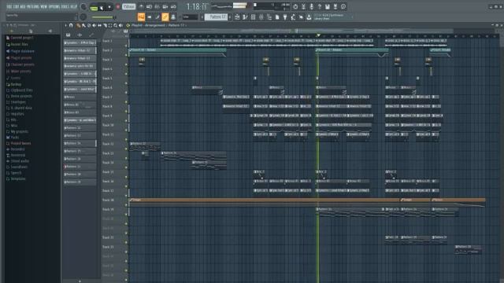Select the playlist mute tool
Viewport: 504px width, 283px height.
[94, 25]
